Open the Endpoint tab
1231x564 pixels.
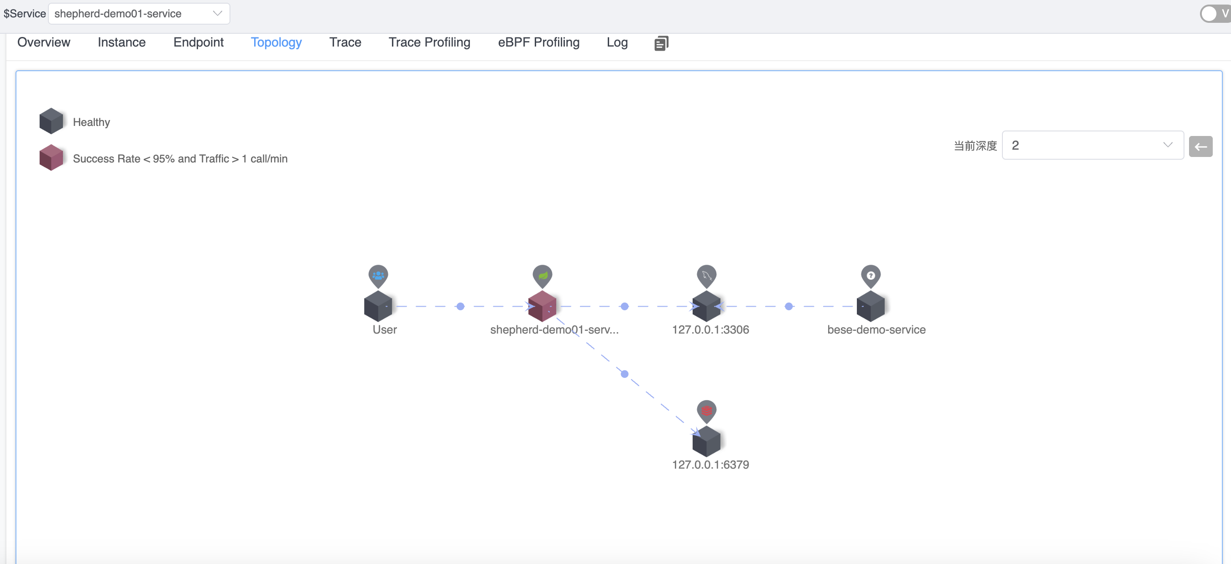coord(198,42)
